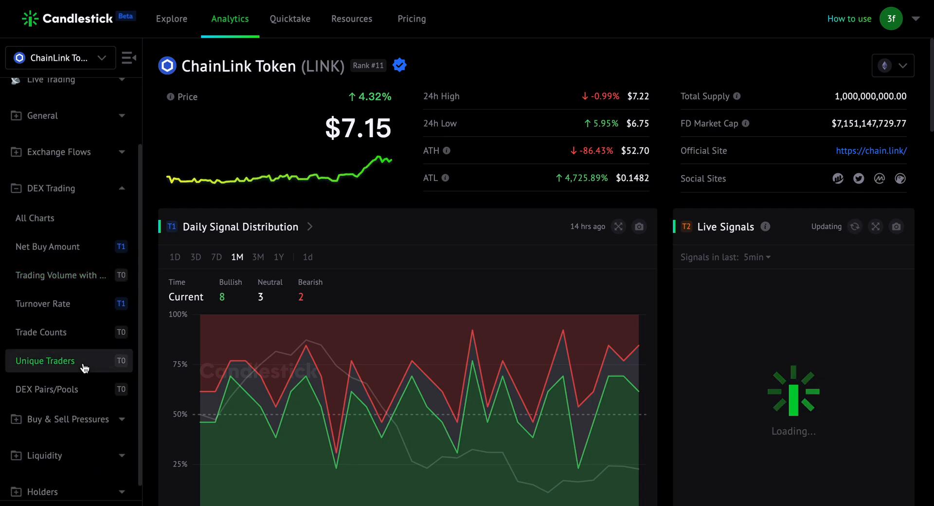Screen dimensions: 934x506
Task: Click the verified badge next to LINK
Action: point(399,65)
